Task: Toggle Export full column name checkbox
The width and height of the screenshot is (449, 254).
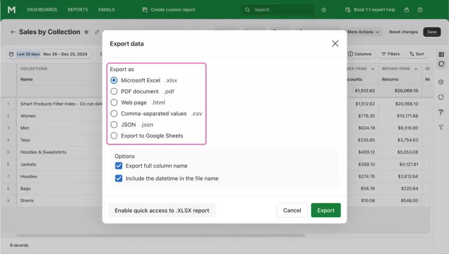Action: point(119,166)
